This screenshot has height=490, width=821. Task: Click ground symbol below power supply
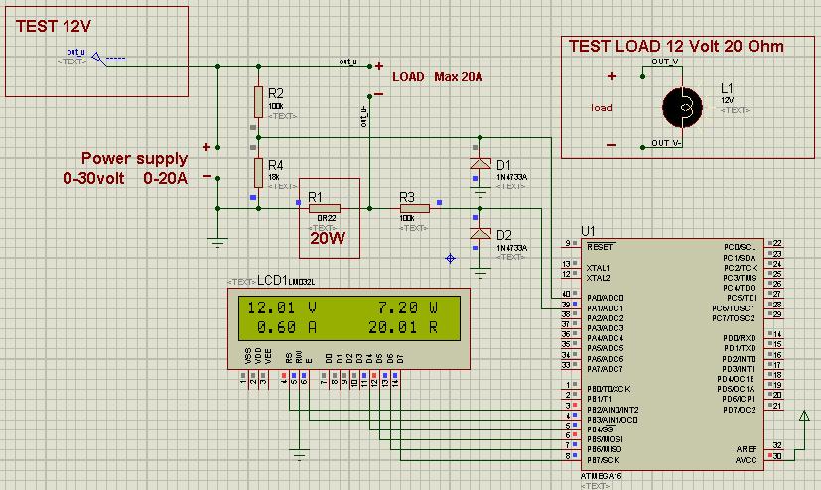point(217,240)
